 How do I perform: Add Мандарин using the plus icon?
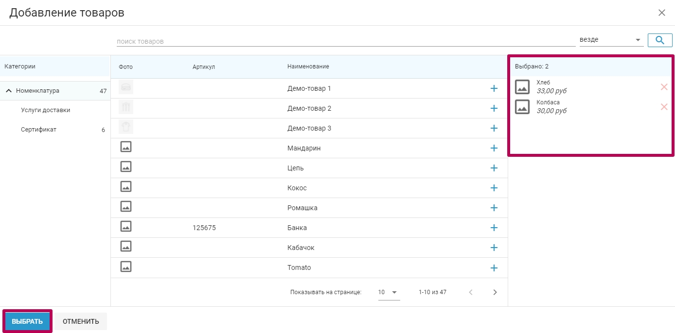(494, 148)
